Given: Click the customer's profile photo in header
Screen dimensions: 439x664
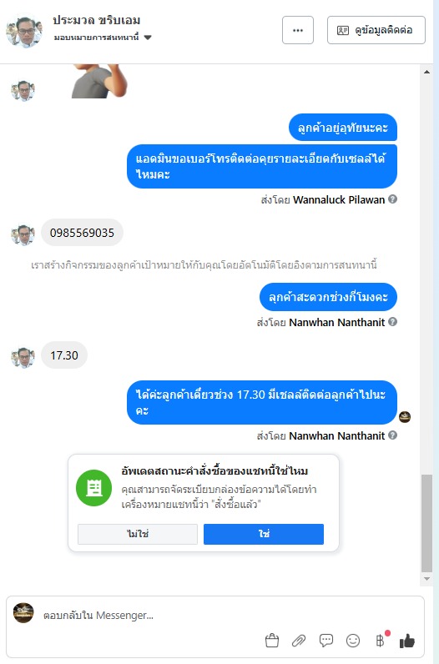Looking at the screenshot, I should tap(24, 31).
